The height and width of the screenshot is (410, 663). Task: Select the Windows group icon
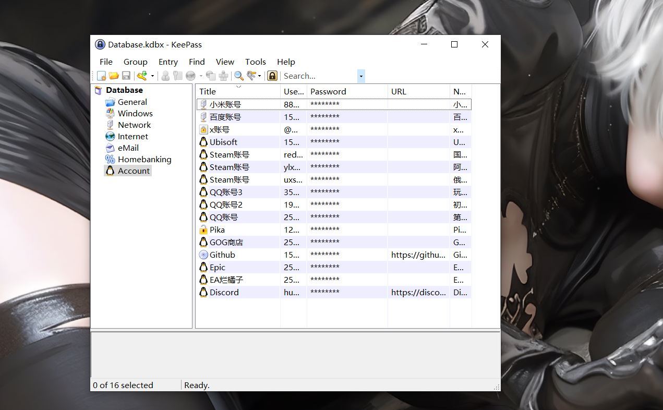click(110, 114)
